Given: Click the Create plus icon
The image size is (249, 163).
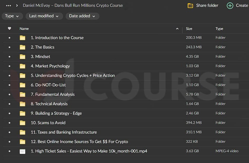Looking at the screenshot, I should (230, 6).
